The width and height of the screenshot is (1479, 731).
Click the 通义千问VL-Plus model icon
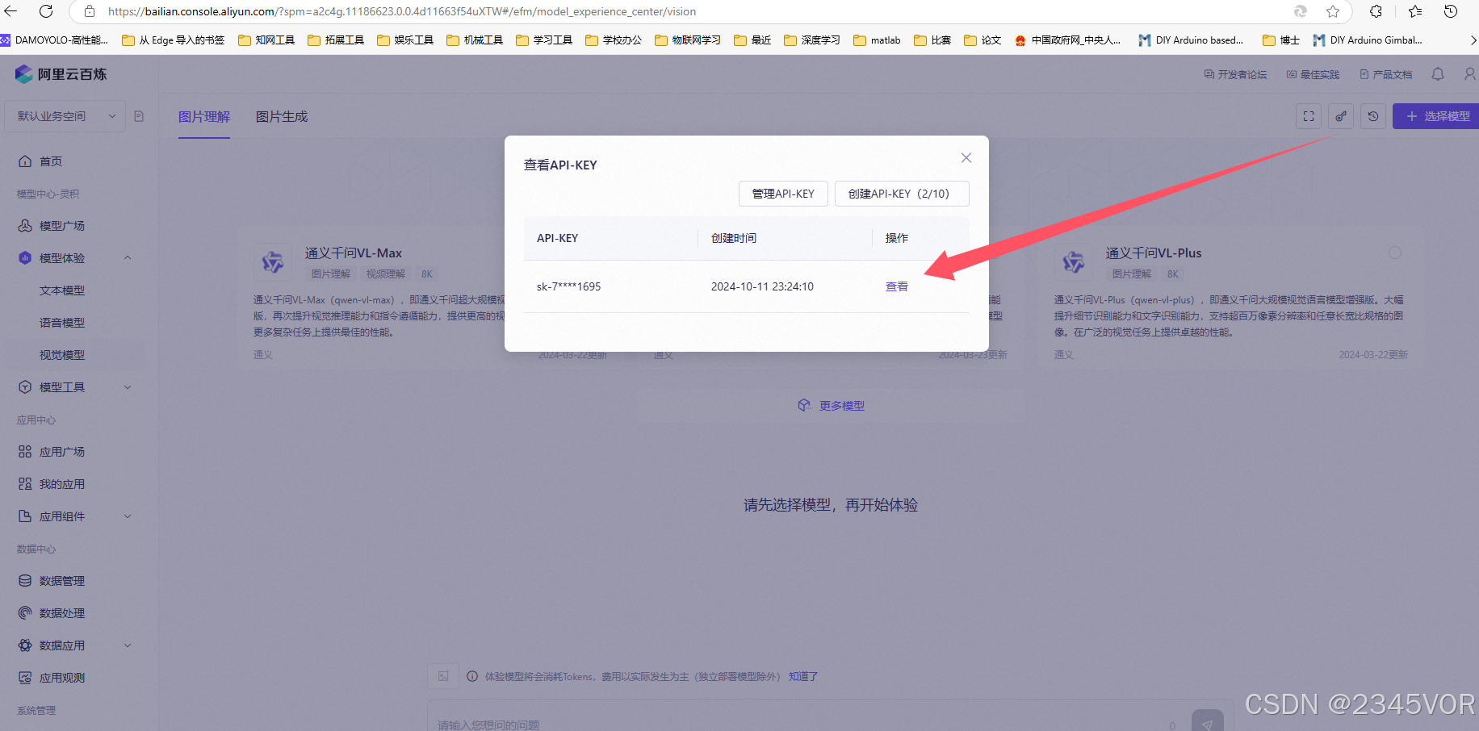(1074, 262)
